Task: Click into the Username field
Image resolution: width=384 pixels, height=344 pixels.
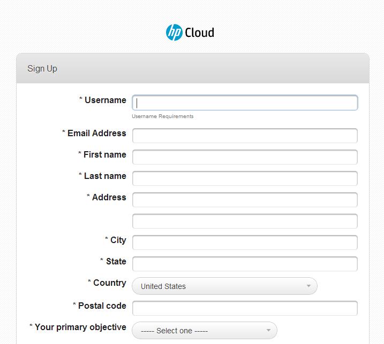Action: [x=245, y=103]
